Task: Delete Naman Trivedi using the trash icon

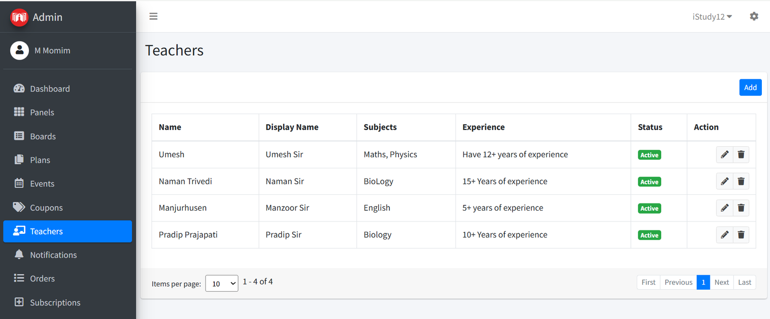Action: pos(741,181)
